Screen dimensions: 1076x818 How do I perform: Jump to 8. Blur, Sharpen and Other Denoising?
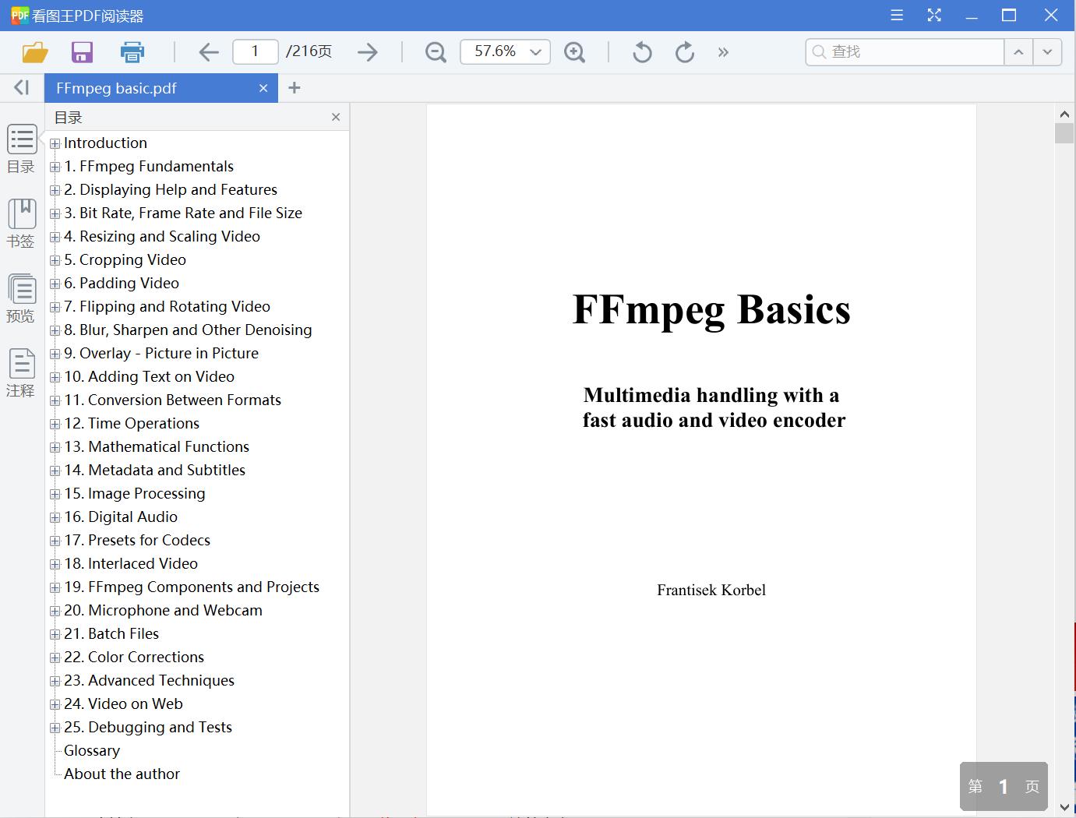[x=188, y=330]
